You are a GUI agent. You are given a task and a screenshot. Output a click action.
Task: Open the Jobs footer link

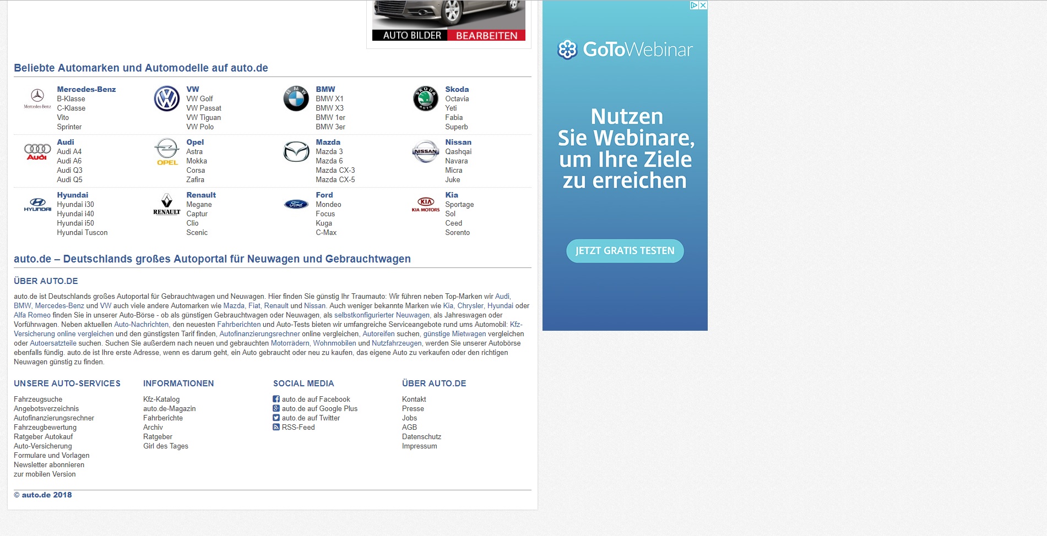tap(410, 418)
